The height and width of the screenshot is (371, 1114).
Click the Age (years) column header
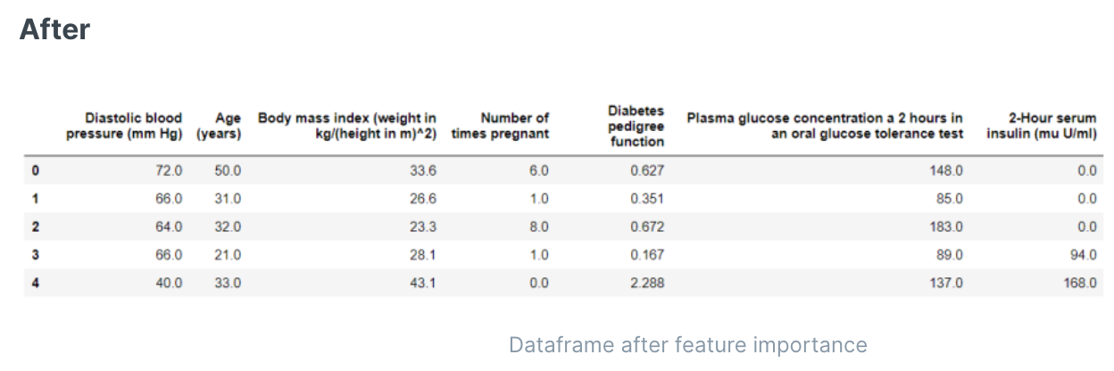[219, 126]
